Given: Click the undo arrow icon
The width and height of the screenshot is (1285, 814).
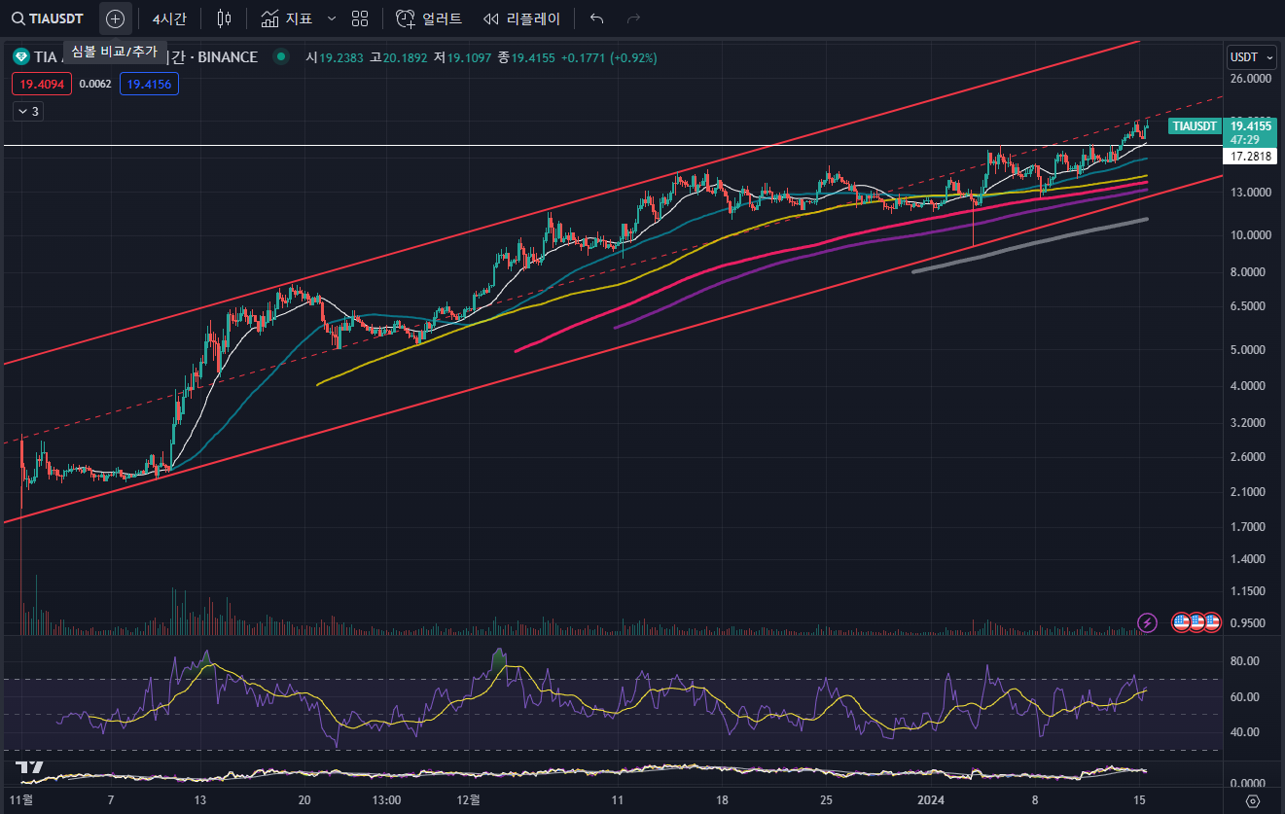Looking at the screenshot, I should pyautogui.click(x=597, y=18).
